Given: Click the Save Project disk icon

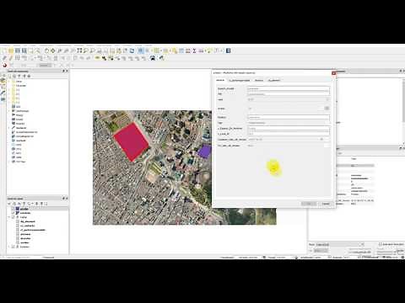Looking at the screenshot, I should 18,50.
